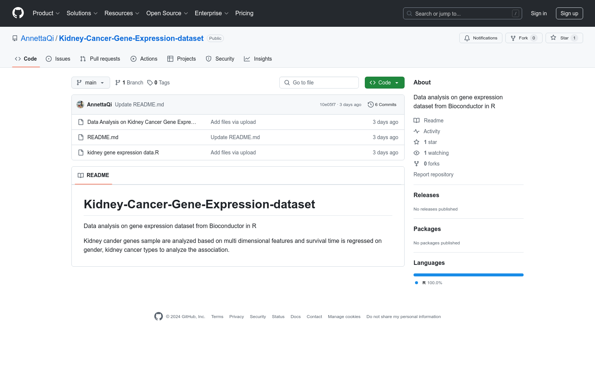Switch to the Pull requests tab
Image resolution: width=595 pixels, height=372 pixels.
point(100,59)
